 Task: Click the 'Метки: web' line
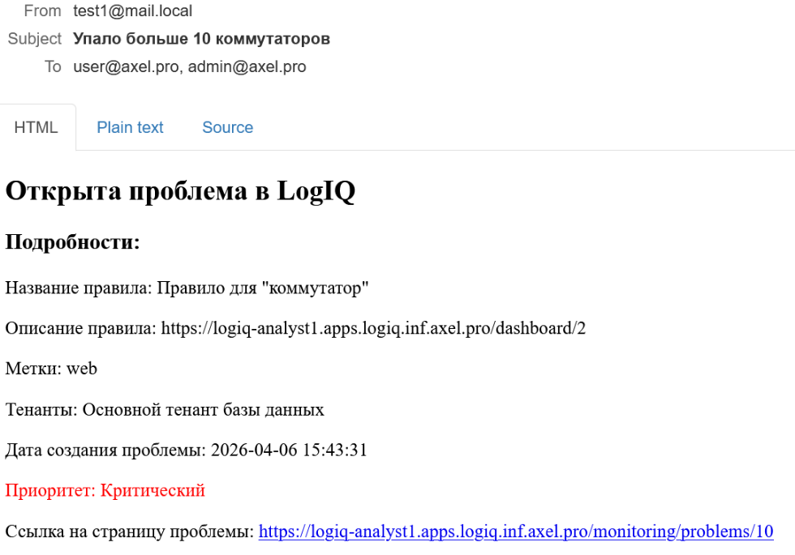click(x=51, y=369)
